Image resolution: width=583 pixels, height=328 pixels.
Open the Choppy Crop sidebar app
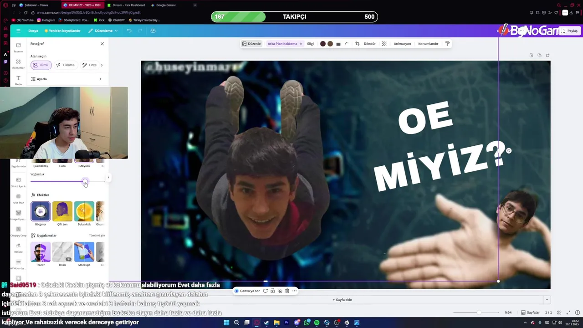pos(18,231)
